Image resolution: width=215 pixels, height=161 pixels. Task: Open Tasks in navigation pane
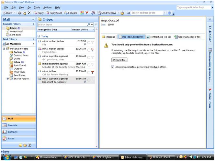(18, 139)
